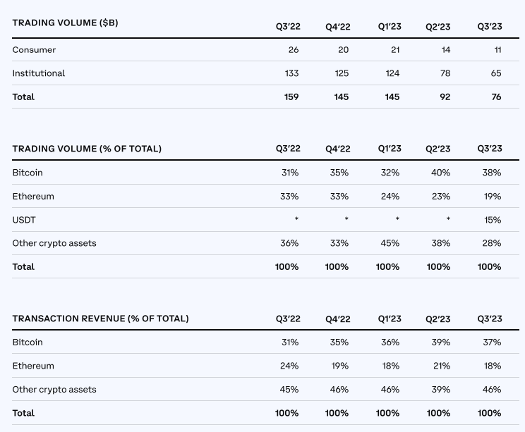Click the Total label in the transaction revenue table
Image resolution: width=525 pixels, height=432 pixels.
[23, 413]
